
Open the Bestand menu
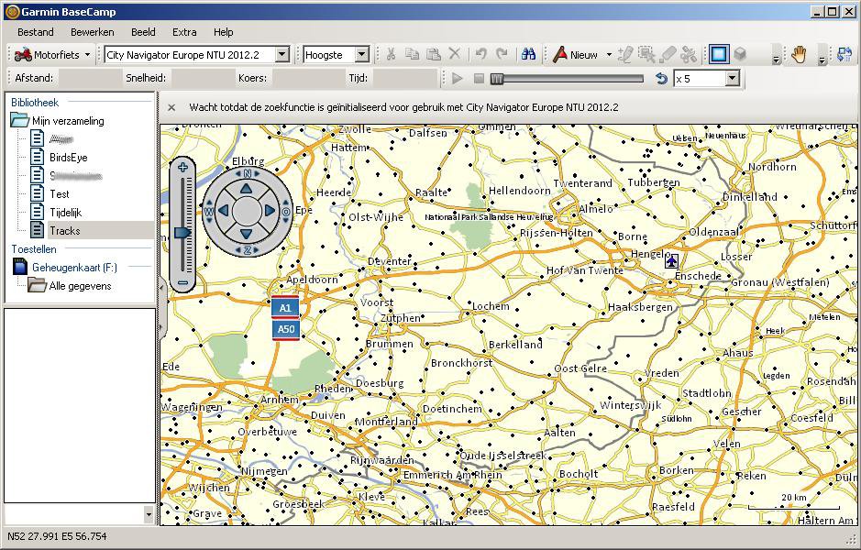36,32
